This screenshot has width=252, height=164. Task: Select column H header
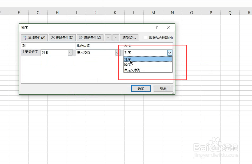coord(57,13)
